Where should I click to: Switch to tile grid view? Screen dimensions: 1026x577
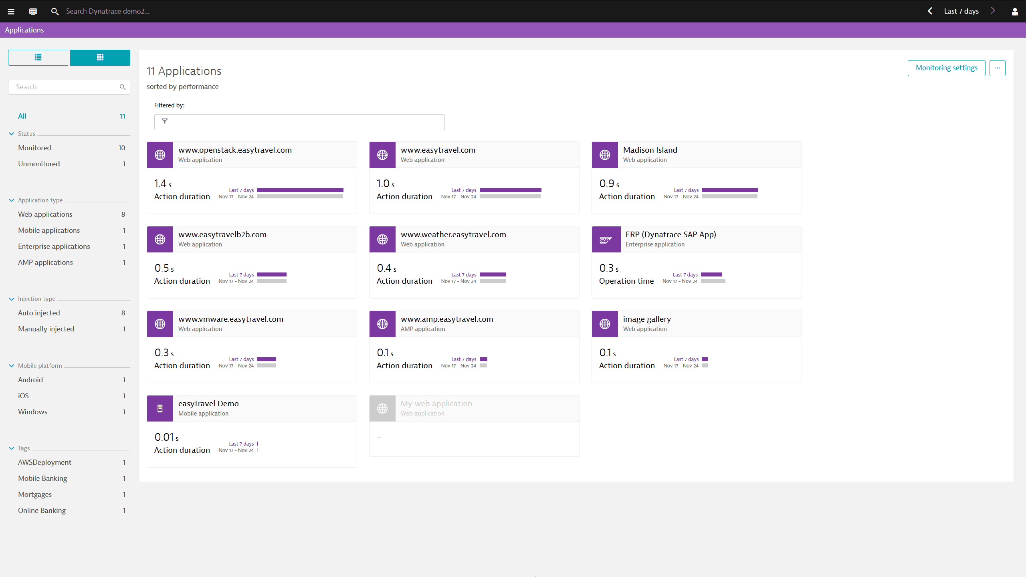pyautogui.click(x=100, y=57)
